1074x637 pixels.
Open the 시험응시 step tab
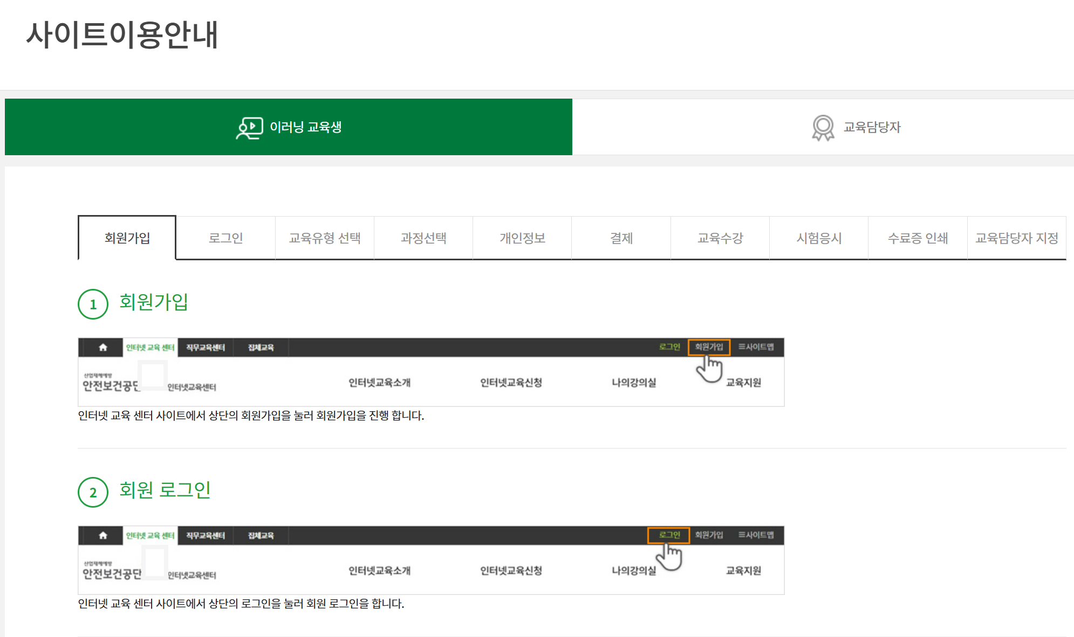(819, 238)
